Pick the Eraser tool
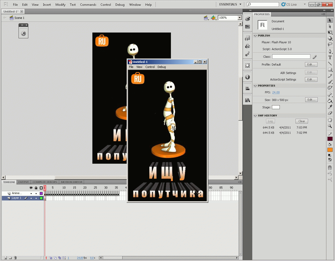The width and height of the screenshot is (335, 261). [330, 113]
